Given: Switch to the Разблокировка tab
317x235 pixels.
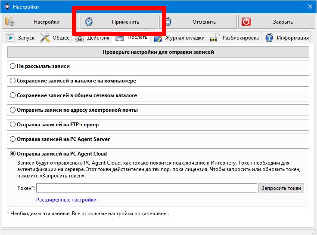Looking at the screenshot, I should pyautogui.click(x=235, y=38).
